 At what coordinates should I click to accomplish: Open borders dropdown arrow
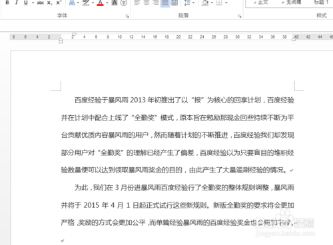coord(226,3)
